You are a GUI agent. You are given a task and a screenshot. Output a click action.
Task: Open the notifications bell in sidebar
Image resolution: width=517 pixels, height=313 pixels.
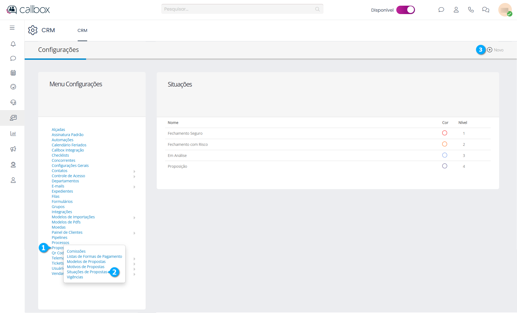point(13,44)
